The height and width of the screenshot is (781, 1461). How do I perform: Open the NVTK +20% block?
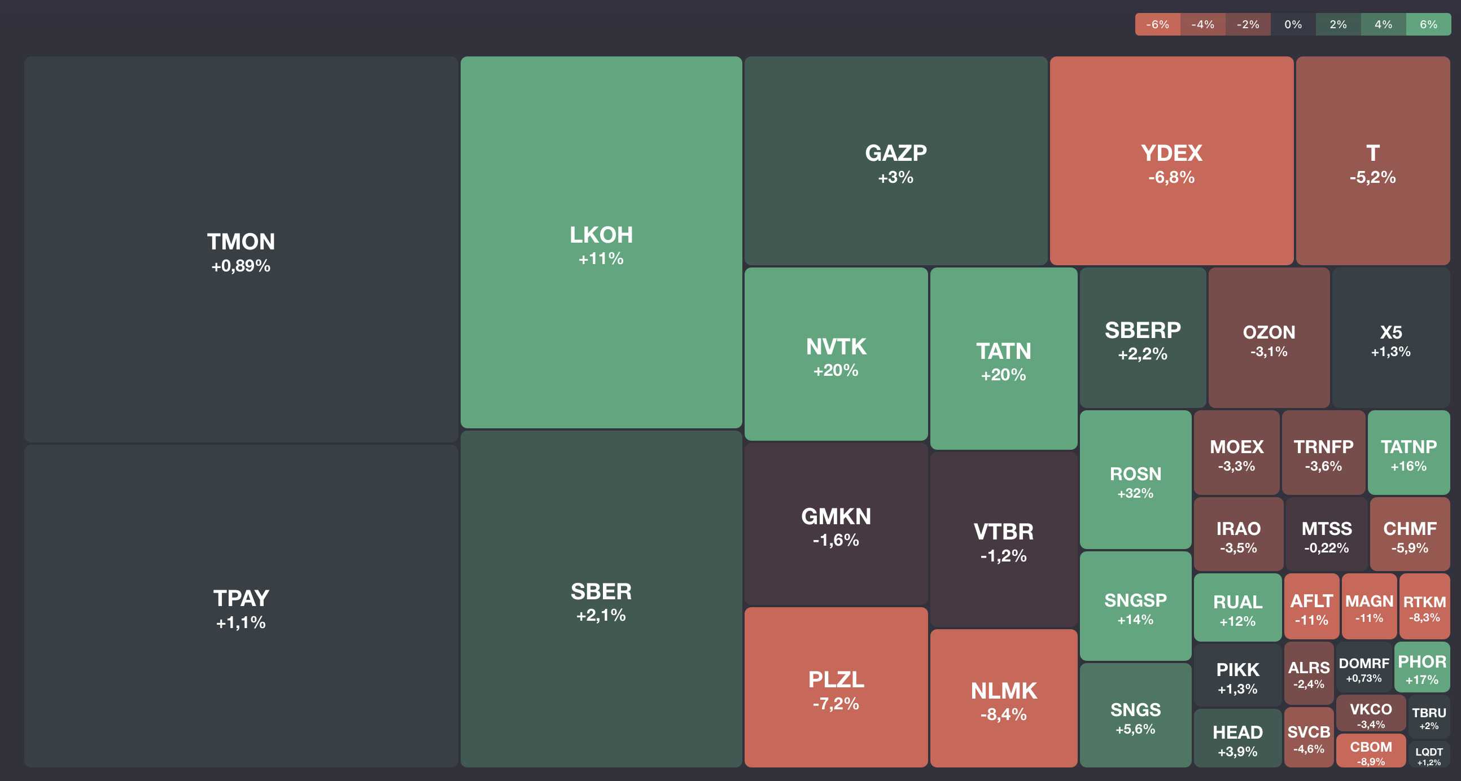[836, 354]
